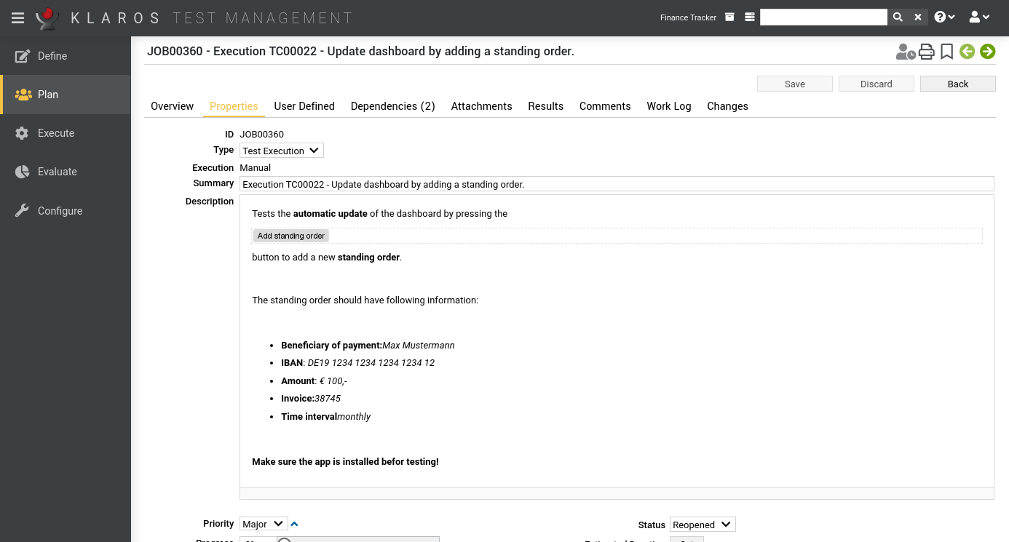
Task: Open the Status dropdown showing Reopened
Action: tap(702, 525)
